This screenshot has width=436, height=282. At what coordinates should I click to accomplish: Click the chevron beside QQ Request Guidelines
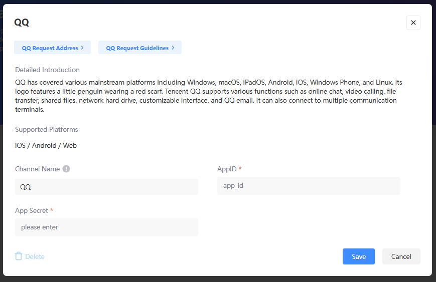173,48
